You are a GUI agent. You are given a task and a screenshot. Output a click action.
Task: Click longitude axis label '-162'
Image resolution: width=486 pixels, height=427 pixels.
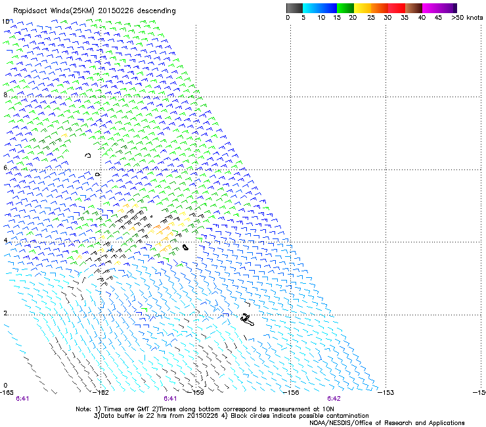pyautogui.click(x=101, y=393)
